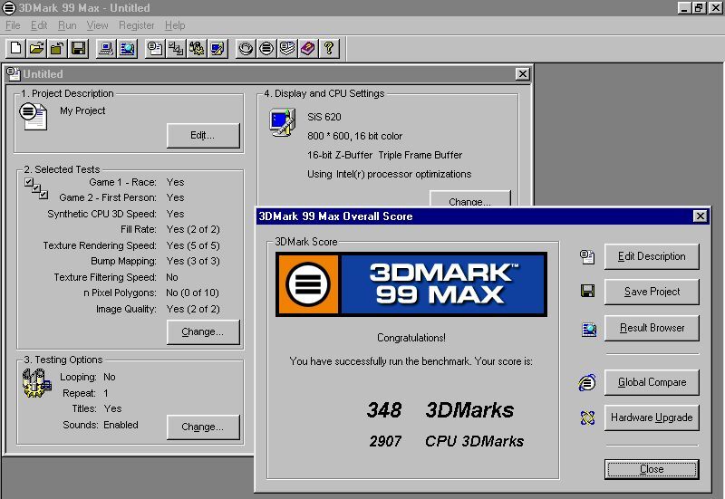725x499 pixels.
Task: Click the 348 score value
Action: tap(384, 410)
